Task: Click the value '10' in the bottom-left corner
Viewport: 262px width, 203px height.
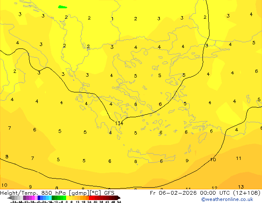Action: pos(5,185)
